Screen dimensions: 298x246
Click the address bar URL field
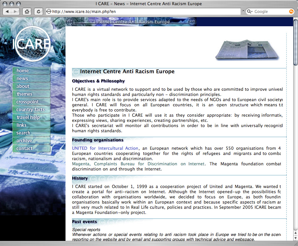tap(146, 11)
